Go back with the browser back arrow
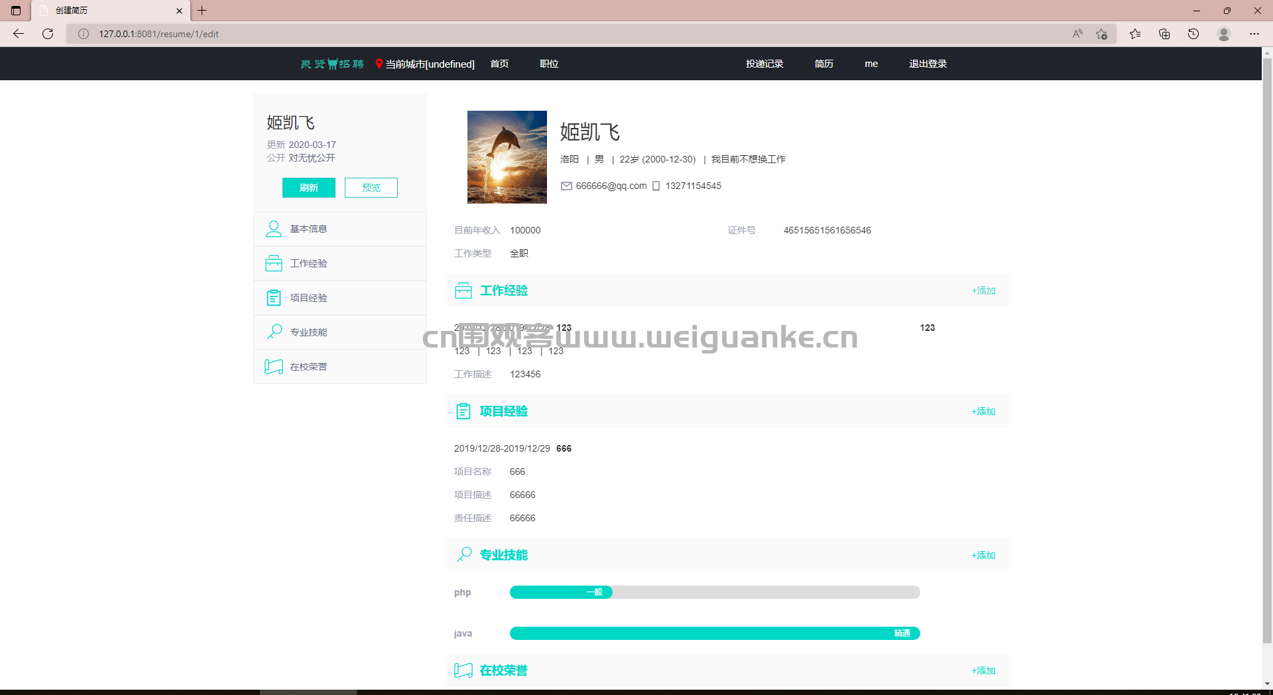The width and height of the screenshot is (1273, 695). (x=19, y=34)
